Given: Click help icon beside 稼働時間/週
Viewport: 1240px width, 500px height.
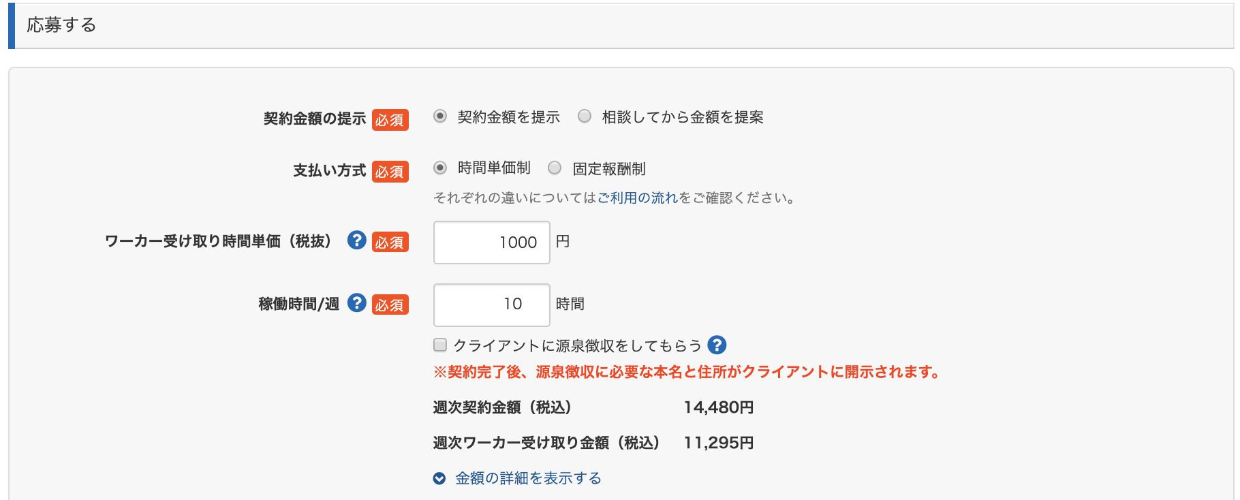Looking at the screenshot, I should [356, 303].
